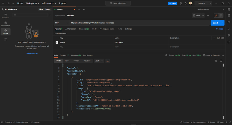Image resolution: width=232 pixels, height=125 pixels.
Task: Open the Pre-request Script tab
Action: (107, 29)
